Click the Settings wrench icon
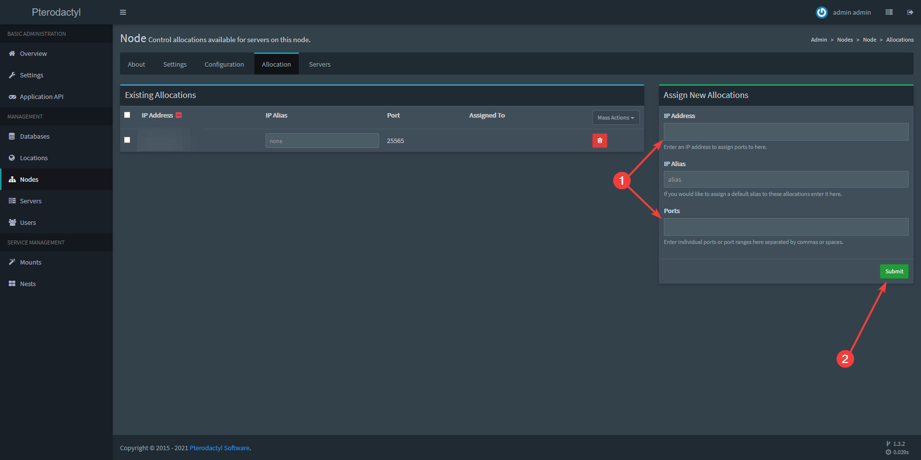 coord(12,75)
